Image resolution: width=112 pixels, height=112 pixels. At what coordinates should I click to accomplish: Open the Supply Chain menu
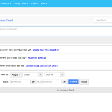21,4
